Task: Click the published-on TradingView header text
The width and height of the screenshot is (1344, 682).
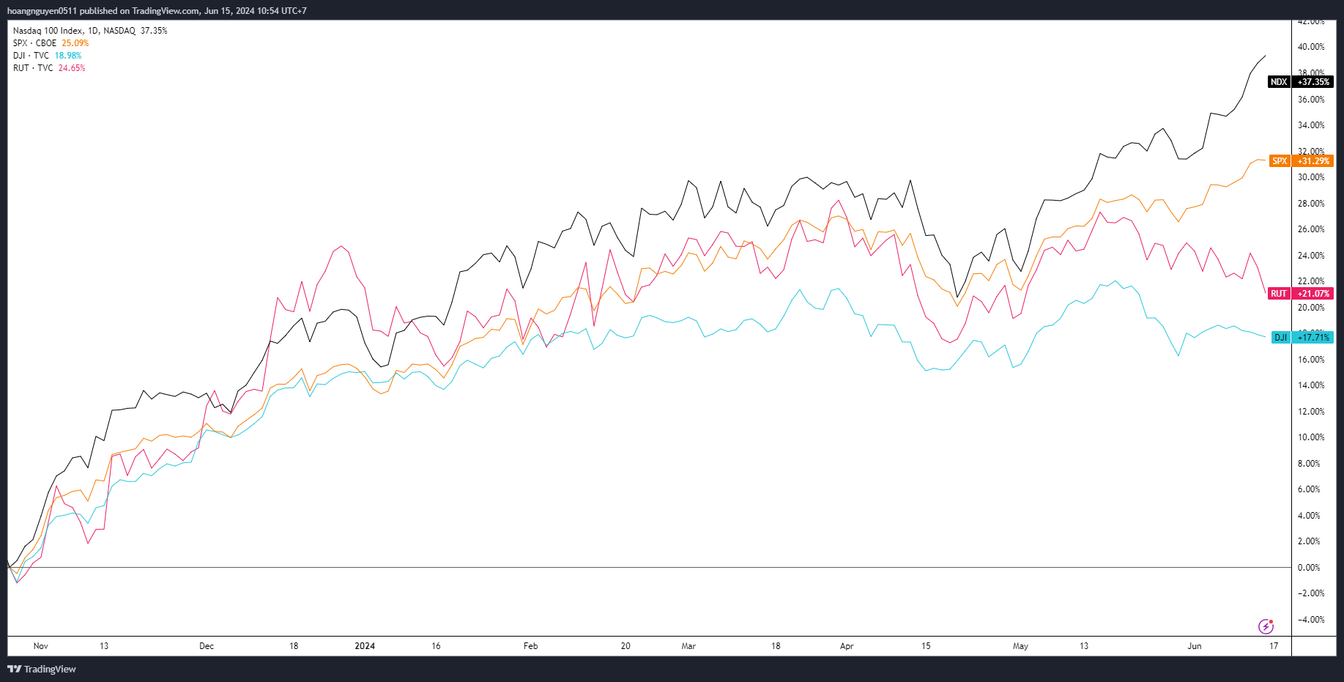Action: point(157,11)
